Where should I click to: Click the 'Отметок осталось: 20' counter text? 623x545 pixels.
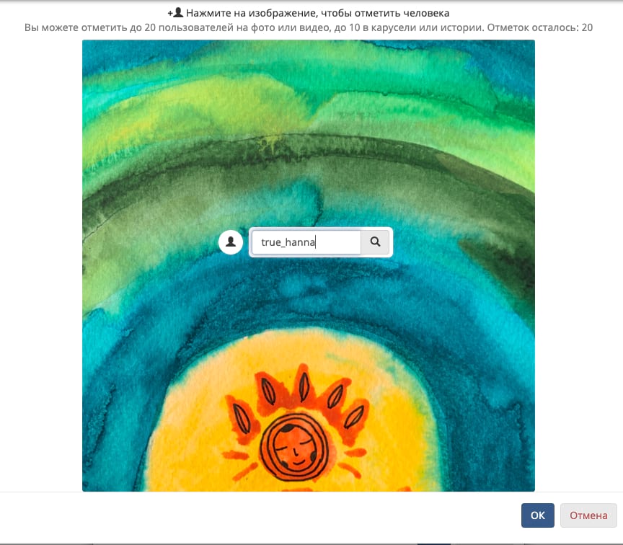(x=540, y=27)
